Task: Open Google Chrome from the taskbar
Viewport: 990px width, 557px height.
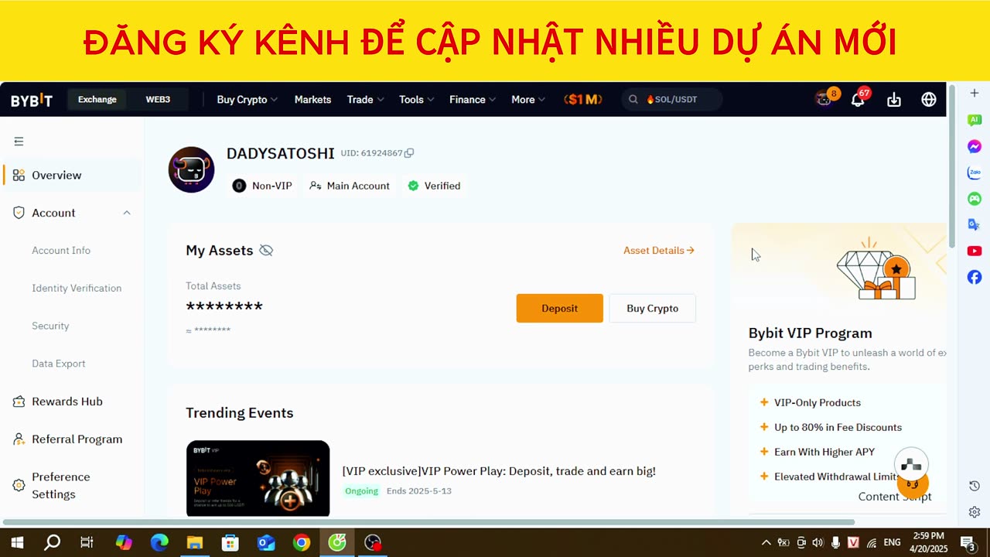Action: coord(302,542)
